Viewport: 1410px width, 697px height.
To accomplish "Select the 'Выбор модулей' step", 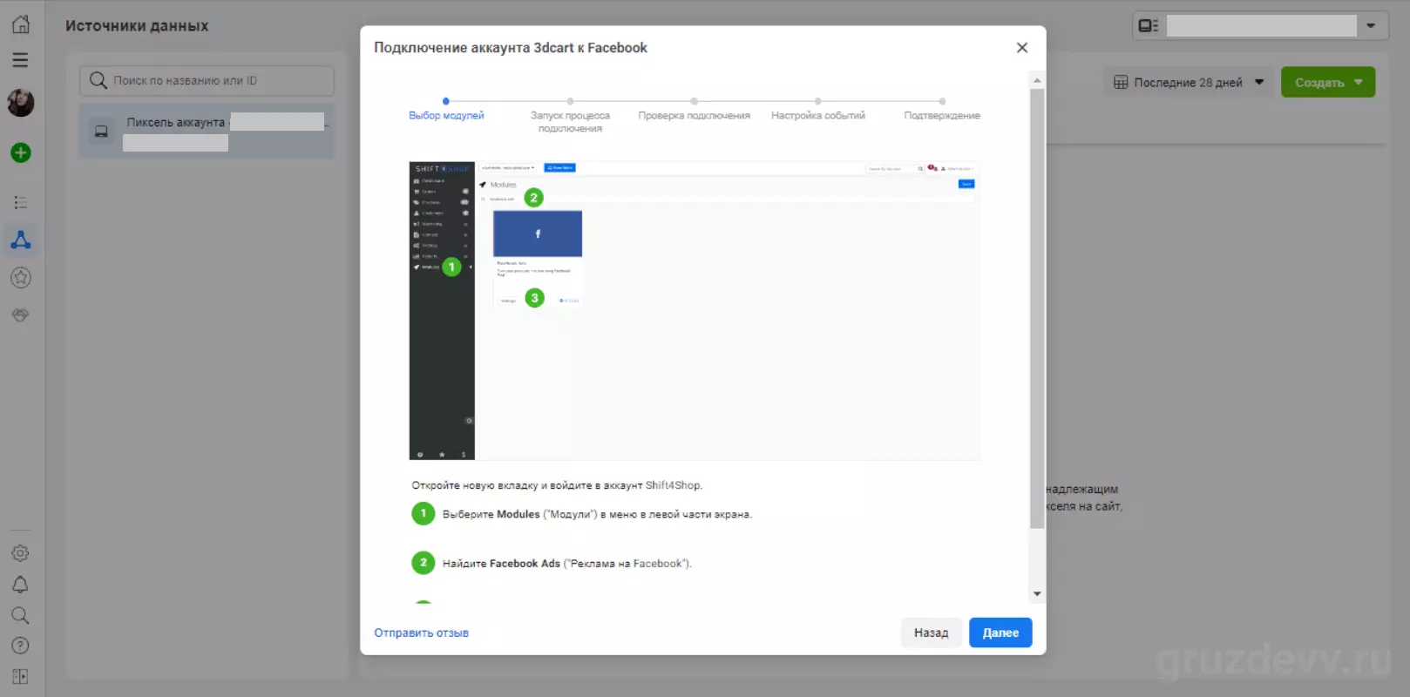I will 446,111.
